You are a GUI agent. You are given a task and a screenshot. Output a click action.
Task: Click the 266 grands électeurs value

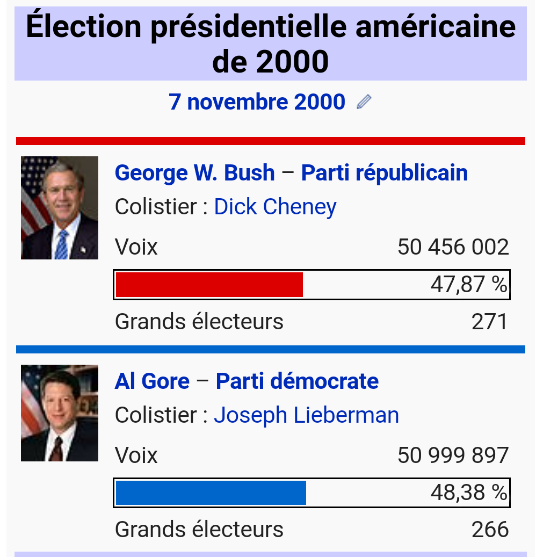(x=489, y=530)
